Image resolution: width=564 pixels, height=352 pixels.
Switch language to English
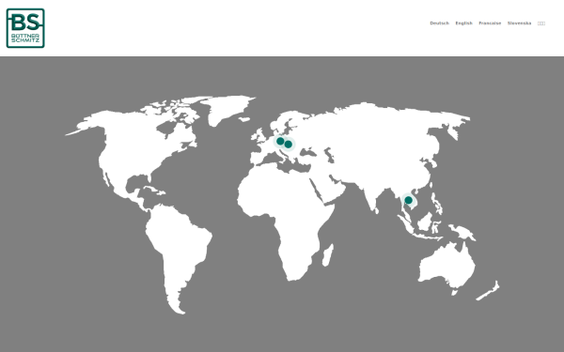click(x=464, y=23)
